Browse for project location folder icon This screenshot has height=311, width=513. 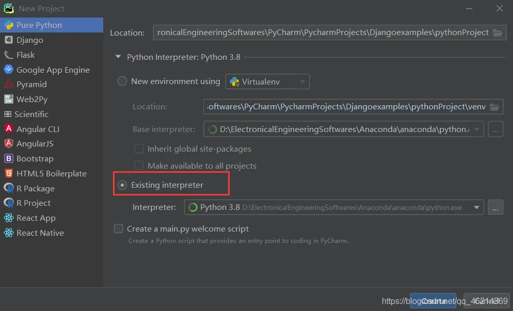tap(498, 32)
